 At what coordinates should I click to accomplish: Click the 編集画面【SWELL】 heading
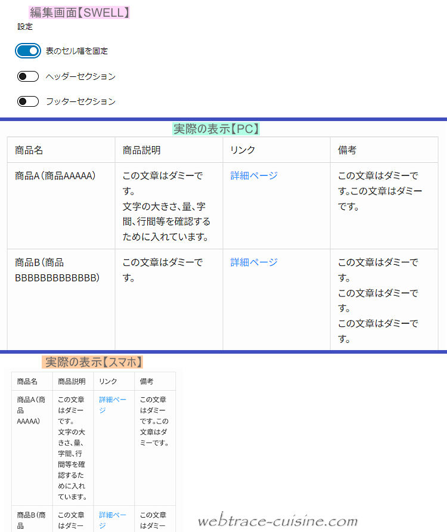[x=79, y=13]
